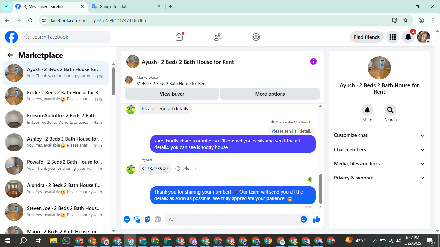Open the Steven Joe conversation
Screen dimensions: 440x247
55,212
